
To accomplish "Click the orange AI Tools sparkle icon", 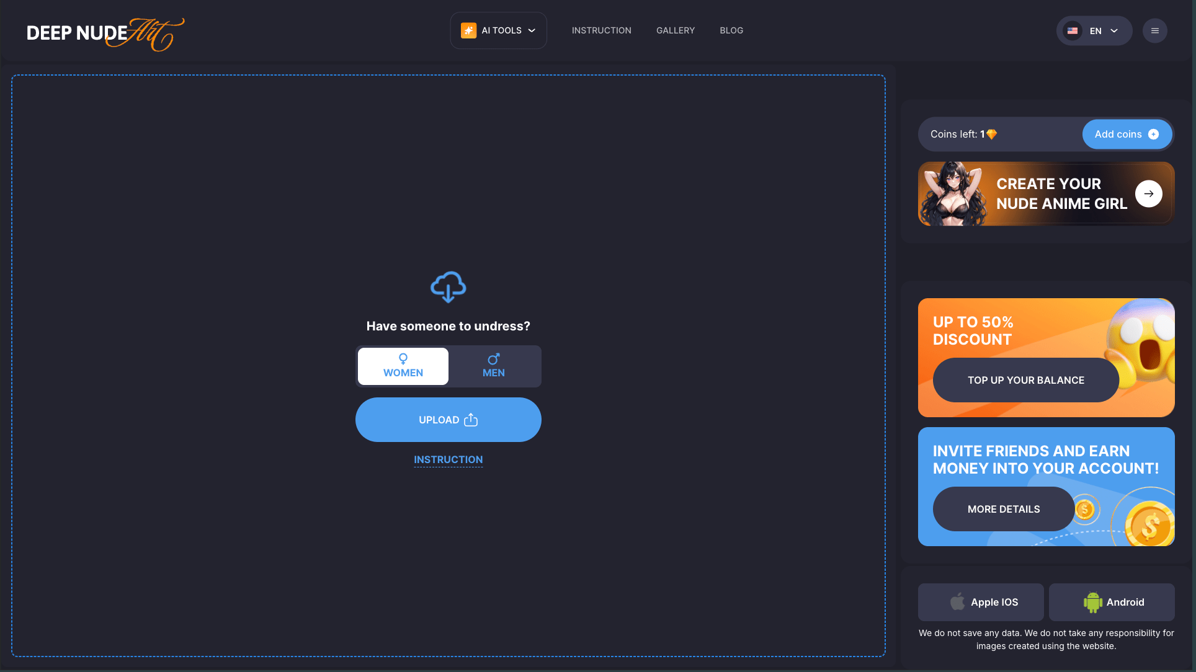I will pyautogui.click(x=468, y=30).
